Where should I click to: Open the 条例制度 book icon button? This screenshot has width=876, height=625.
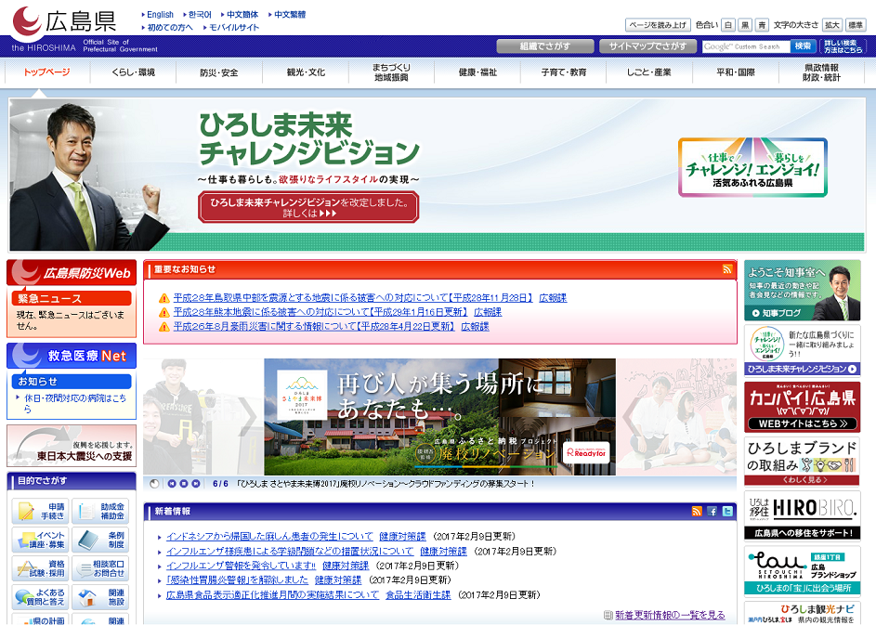(x=100, y=540)
